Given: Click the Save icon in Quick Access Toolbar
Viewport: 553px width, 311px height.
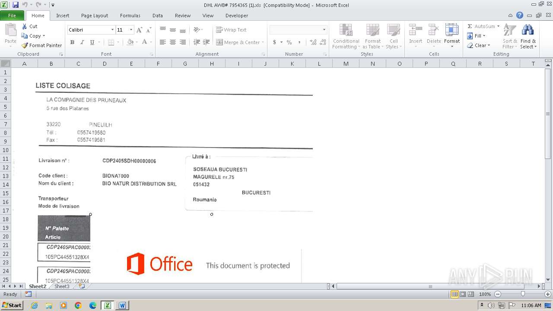Looking at the screenshot, I should 16,5.
